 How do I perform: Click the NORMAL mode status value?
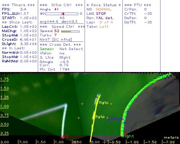104,9
